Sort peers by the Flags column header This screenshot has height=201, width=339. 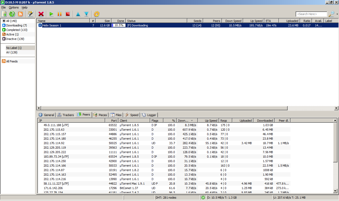click(157, 121)
